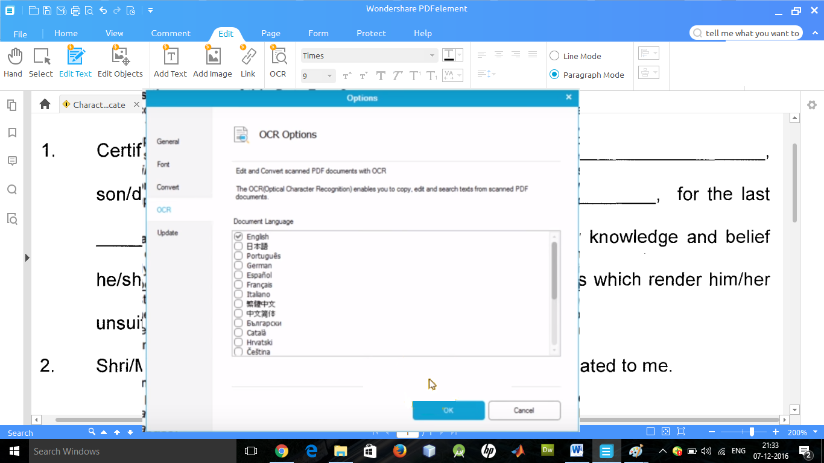Open the Bookmarks panel icon
This screenshot has height=463, width=824.
pyautogui.click(x=12, y=133)
